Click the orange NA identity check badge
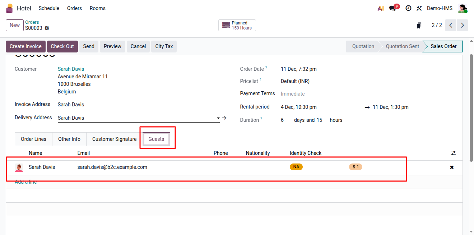 click(x=296, y=167)
